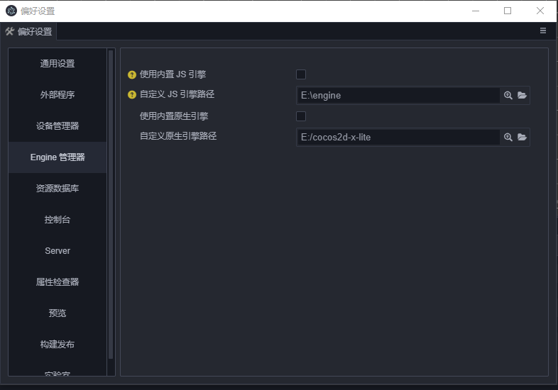Screen dimensions: 558x390
Task: Click the sidebar vertical scrollbar
Action: point(111,206)
